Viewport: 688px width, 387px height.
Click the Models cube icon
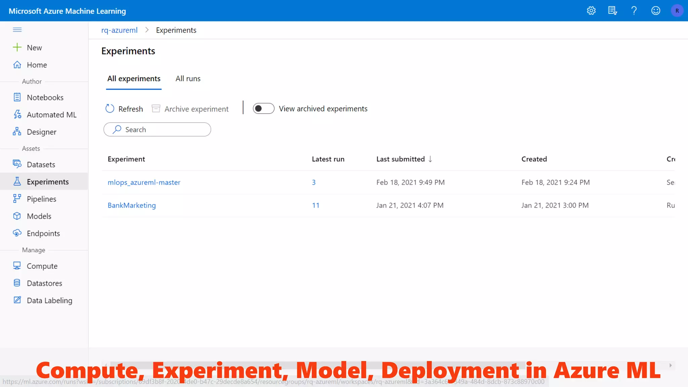17,216
